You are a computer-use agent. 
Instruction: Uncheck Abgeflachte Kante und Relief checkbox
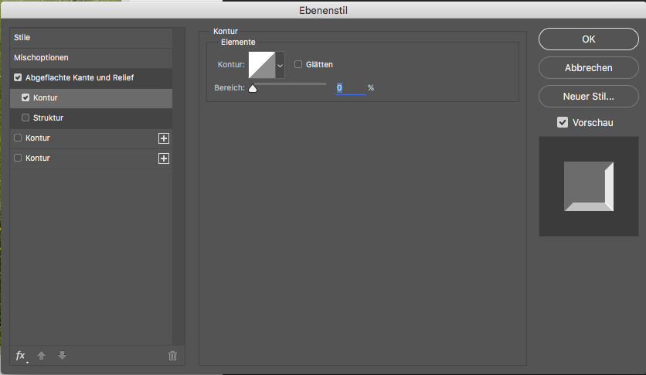pos(18,77)
